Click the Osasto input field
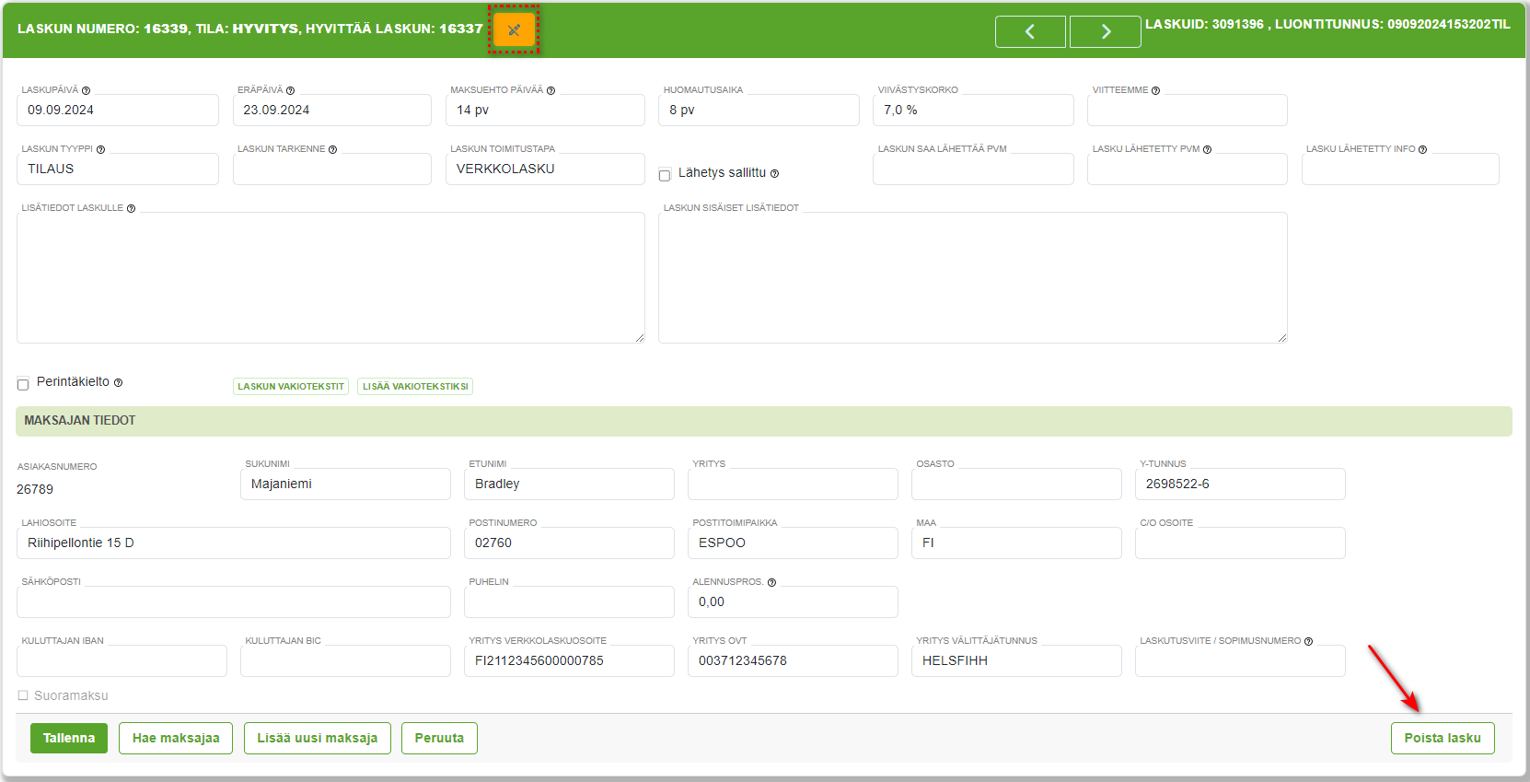The height and width of the screenshot is (782, 1530). [1016, 484]
